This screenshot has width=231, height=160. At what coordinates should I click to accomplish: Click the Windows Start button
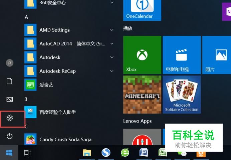pos(9,153)
